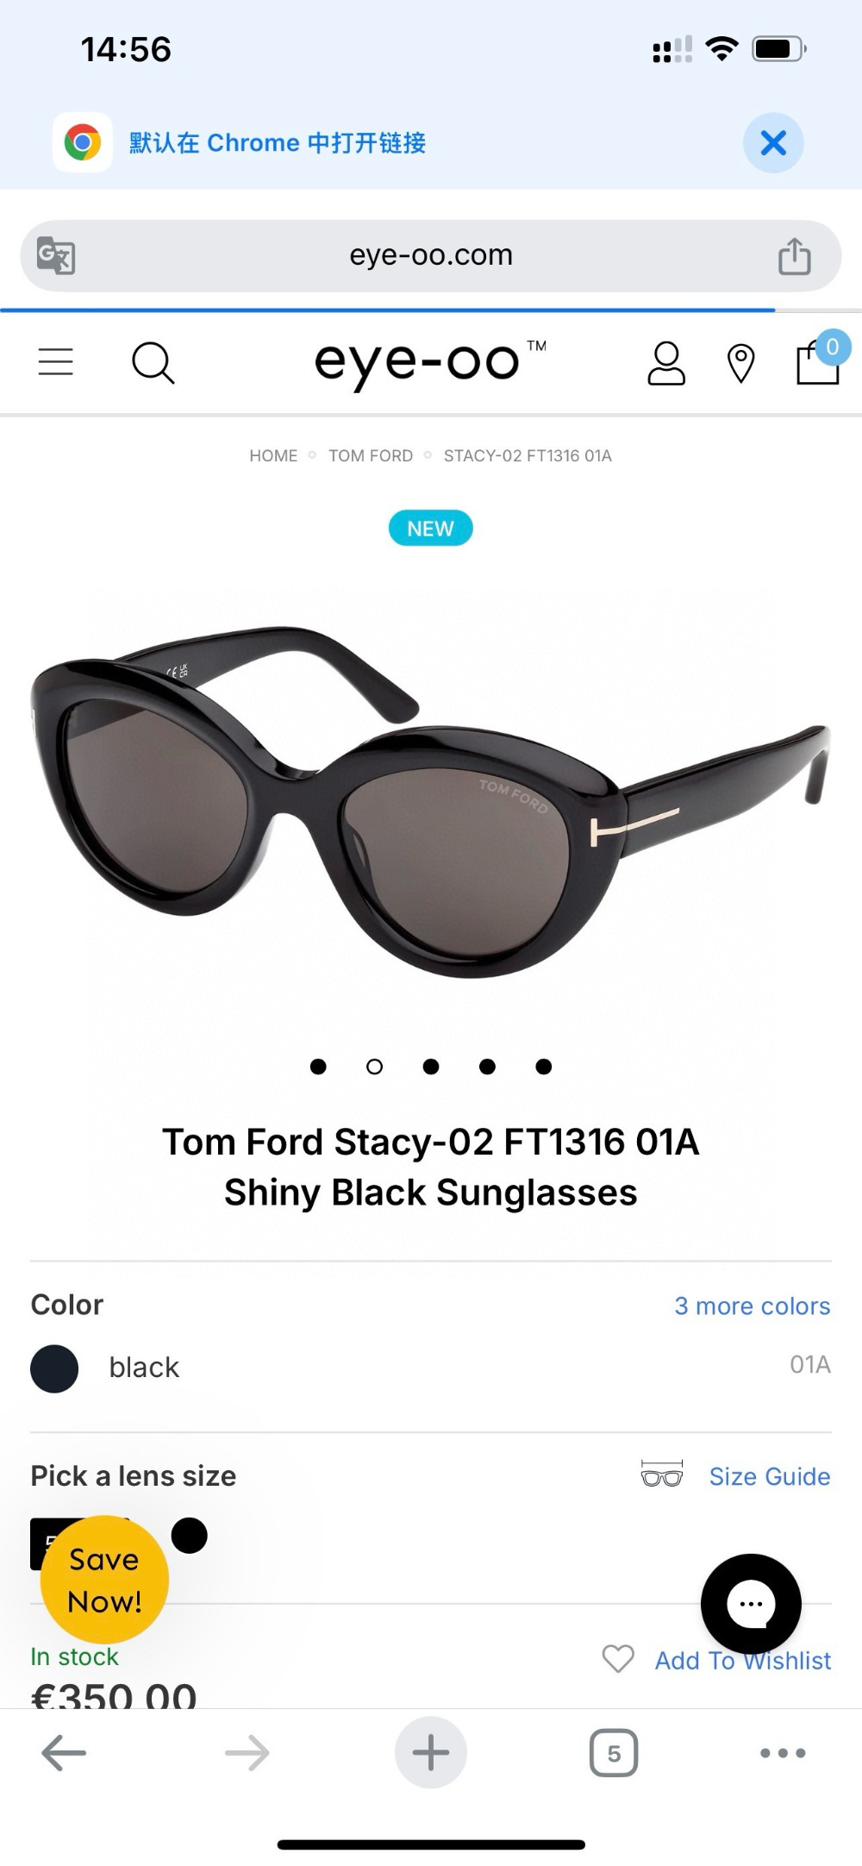
Task: Select the last image carousel dot
Action: [544, 1067]
